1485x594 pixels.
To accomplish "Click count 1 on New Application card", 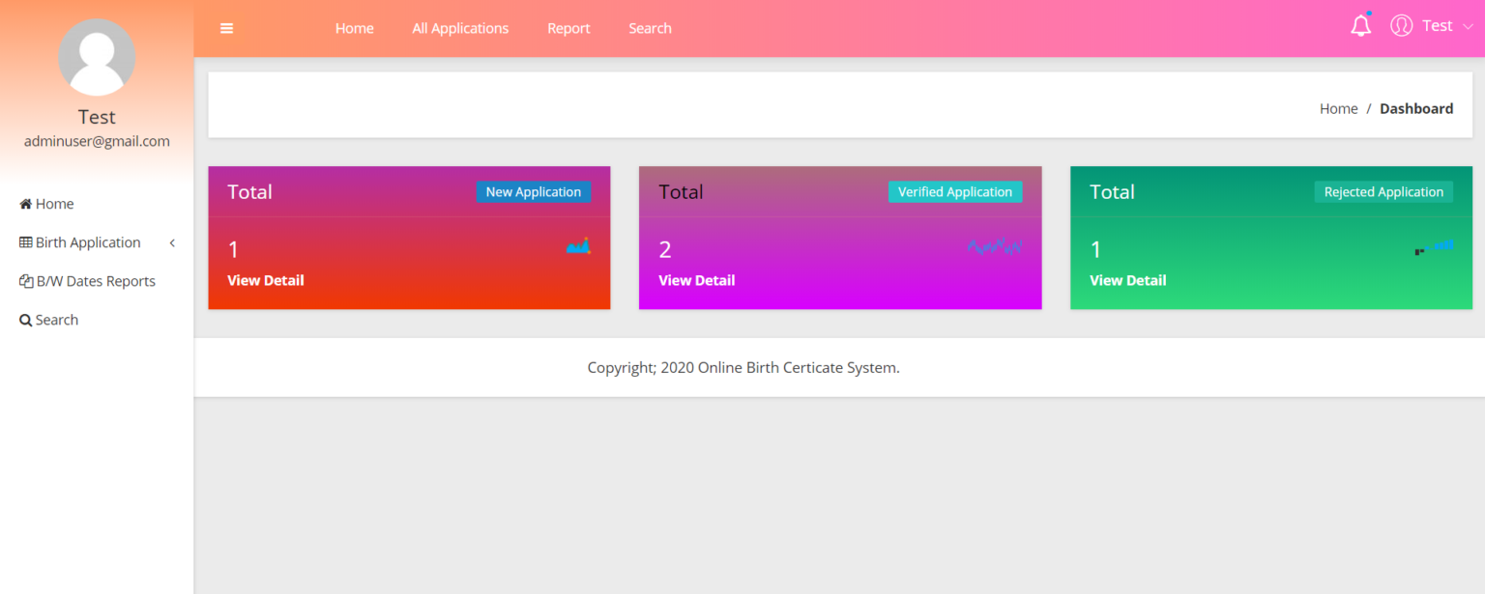I will 233,250.
